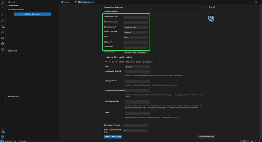The width and height of the screenshot is (262, 142).
Task: Click the Database input field
Action: point(136,42)
